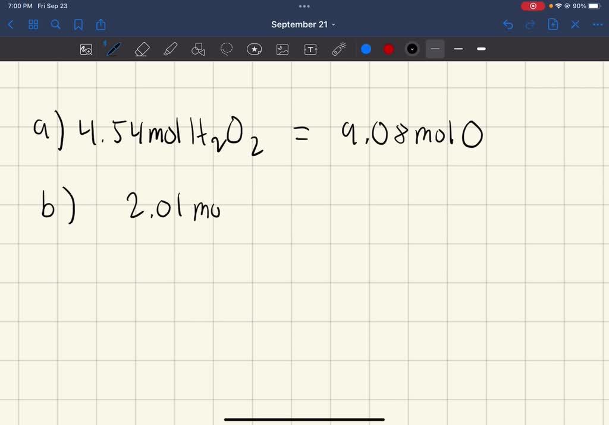
Task: Select the thickest stroke width
Action: pyautogui.click(x=481, y=49)
